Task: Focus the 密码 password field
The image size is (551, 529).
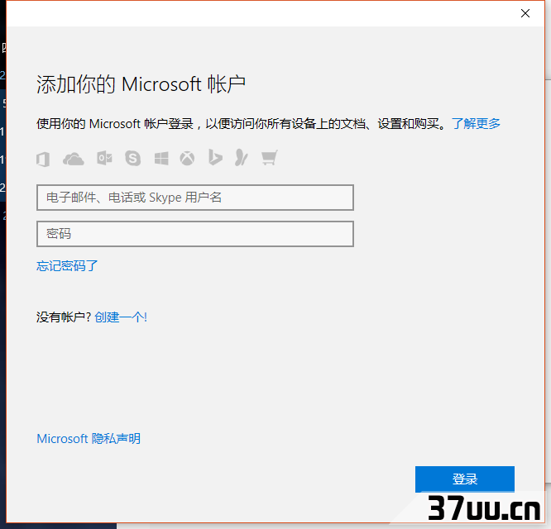Action: (195, 234)
